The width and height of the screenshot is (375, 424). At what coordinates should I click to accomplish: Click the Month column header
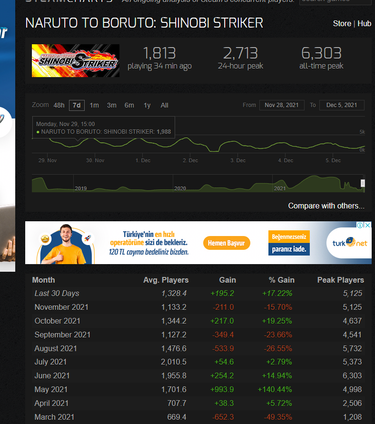tap(43, 280)
